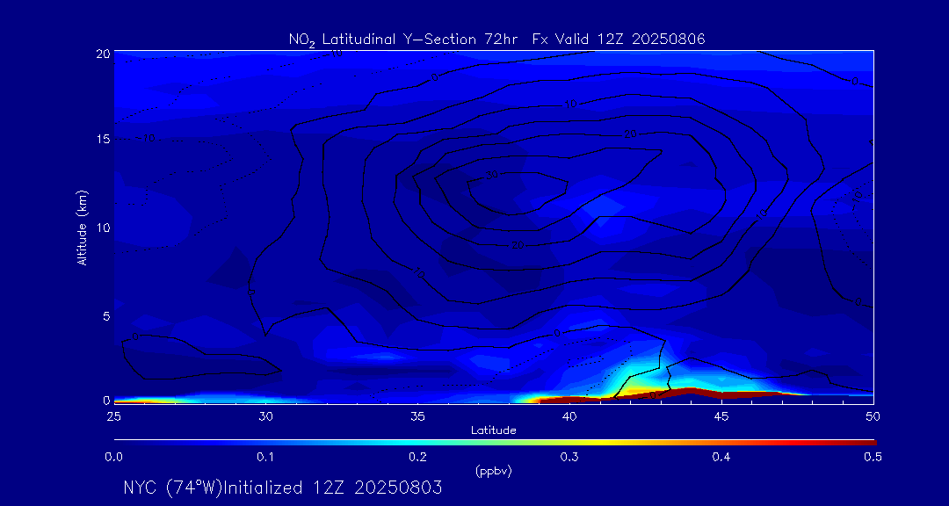Viewport: 949px width, 506px height.
Task: Click the colorbar label '0.1'
Action: 265,458
